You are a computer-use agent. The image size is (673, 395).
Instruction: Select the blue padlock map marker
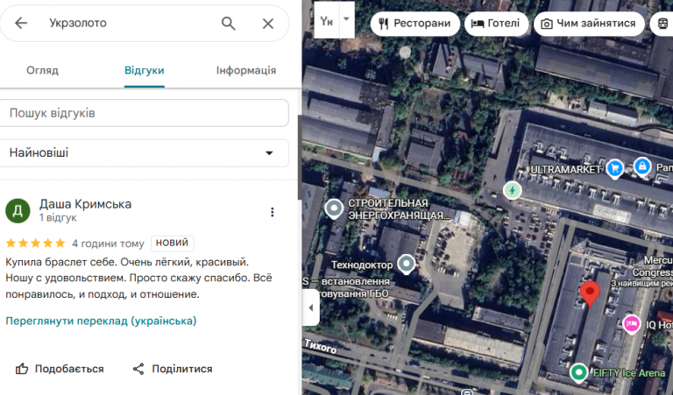click(x=642, y=166)
